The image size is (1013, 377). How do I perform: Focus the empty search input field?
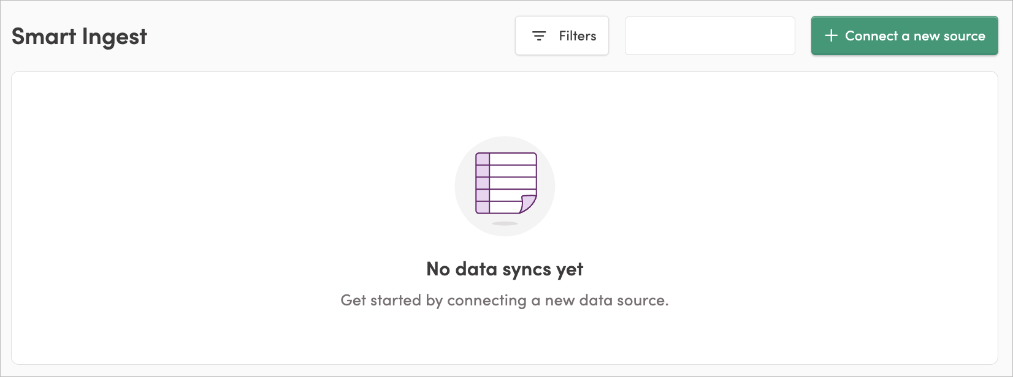[710, 36]
